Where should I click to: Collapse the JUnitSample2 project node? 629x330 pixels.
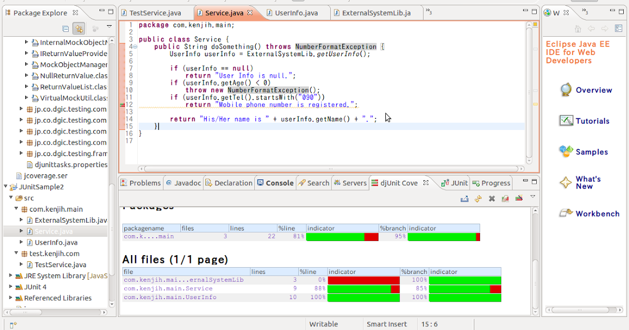point(6,187)
